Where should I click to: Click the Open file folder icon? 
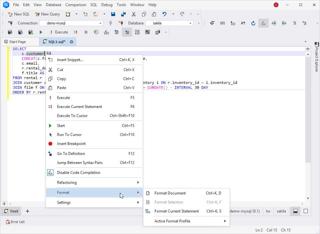point(96,14)
